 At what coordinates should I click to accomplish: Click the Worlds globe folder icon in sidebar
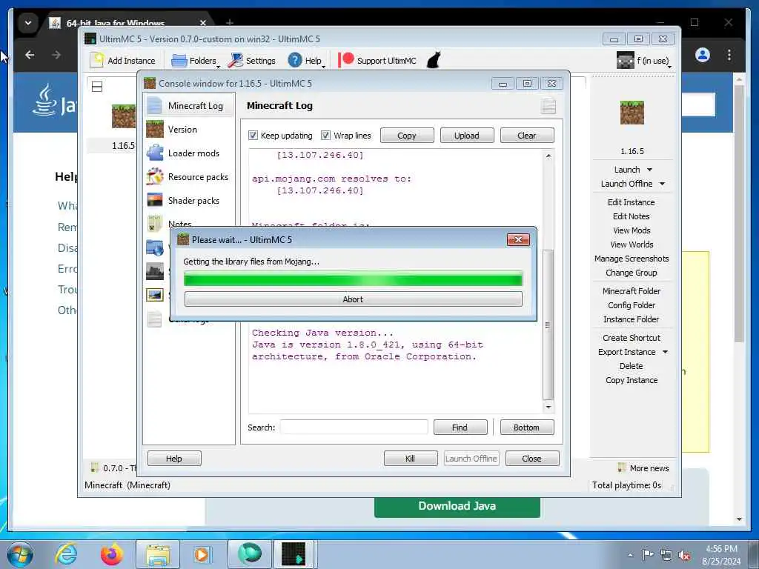pyautogui.click(x=154, y=247)
